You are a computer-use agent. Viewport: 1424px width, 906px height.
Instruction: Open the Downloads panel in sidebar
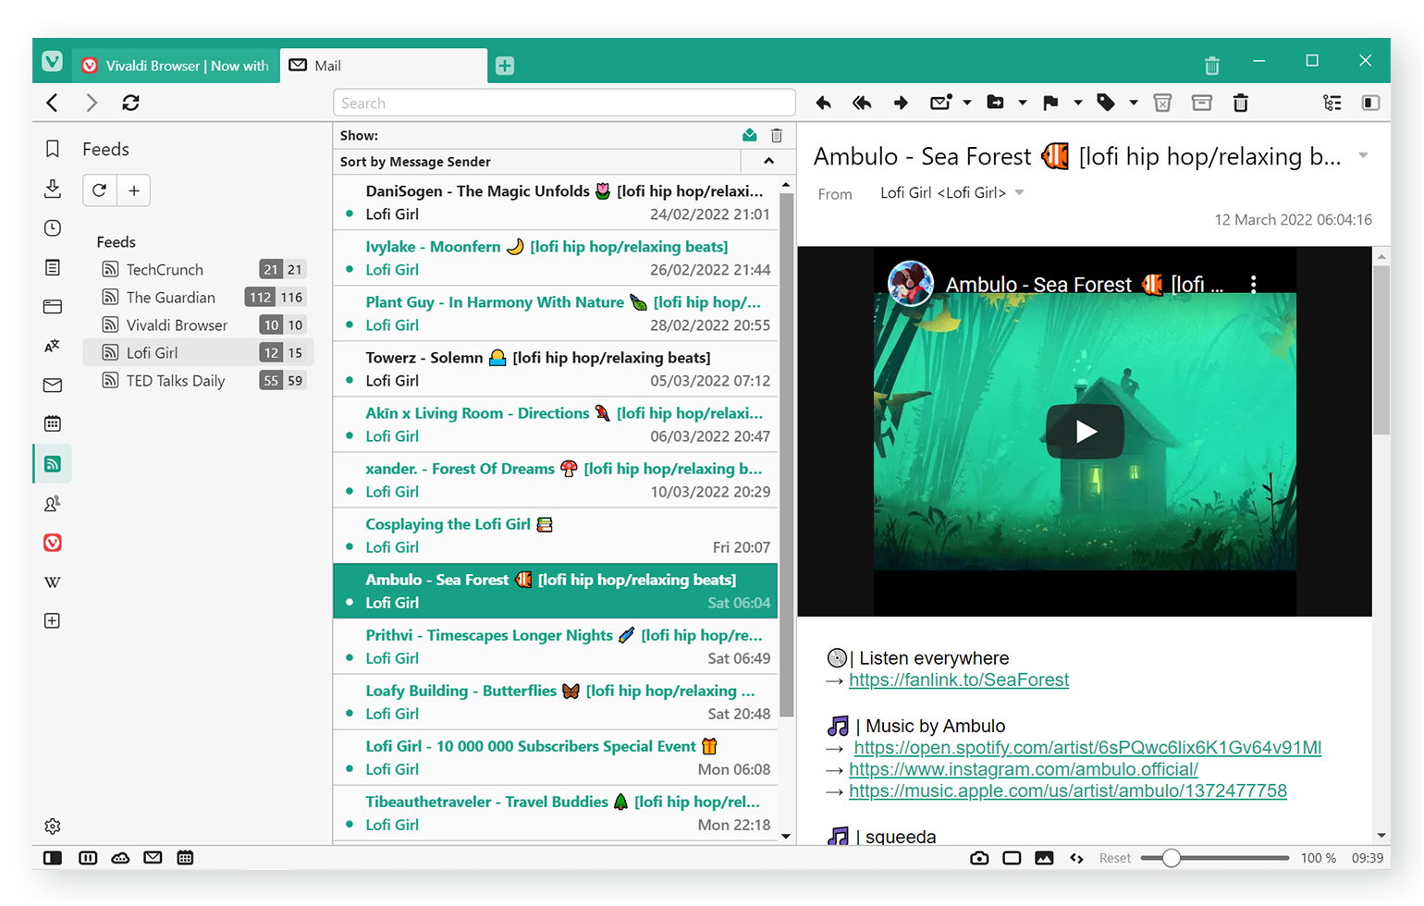pyautogui.click(x=53, y=189)
